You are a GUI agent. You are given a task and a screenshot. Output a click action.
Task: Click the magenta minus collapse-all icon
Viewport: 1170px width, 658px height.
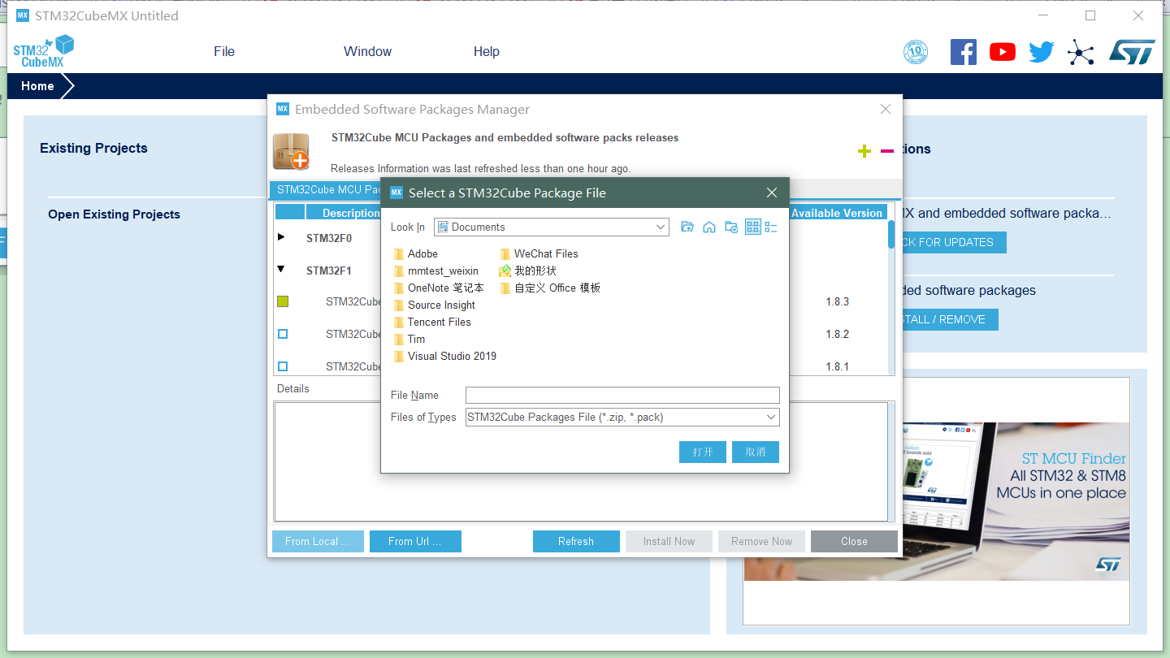887,151
